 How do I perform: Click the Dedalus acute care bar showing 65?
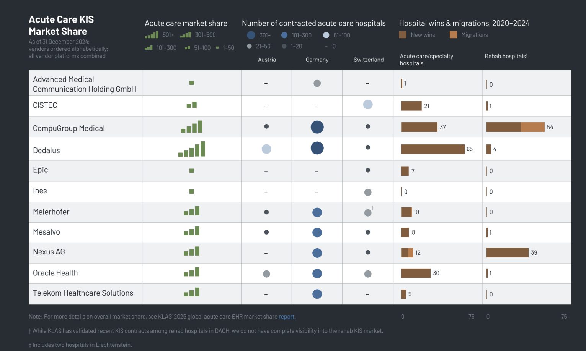coord(433,149)
